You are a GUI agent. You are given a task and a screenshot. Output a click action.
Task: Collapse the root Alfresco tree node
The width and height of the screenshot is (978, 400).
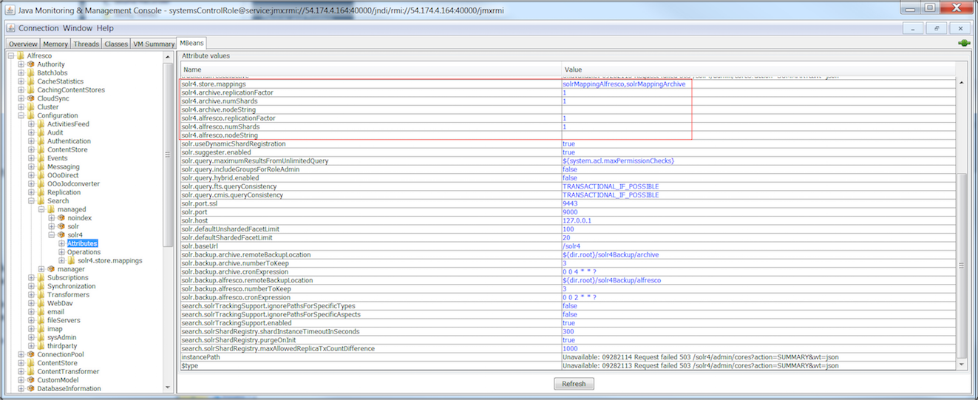point(11,55)
